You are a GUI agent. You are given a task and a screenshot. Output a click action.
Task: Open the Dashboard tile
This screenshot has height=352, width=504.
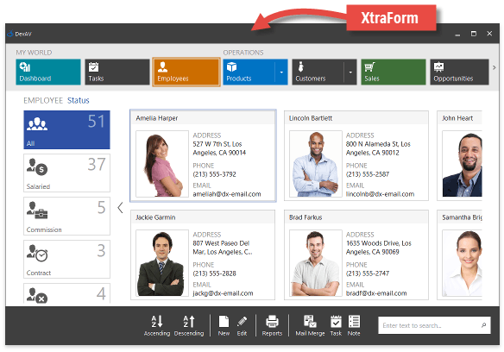click(48, 72)
